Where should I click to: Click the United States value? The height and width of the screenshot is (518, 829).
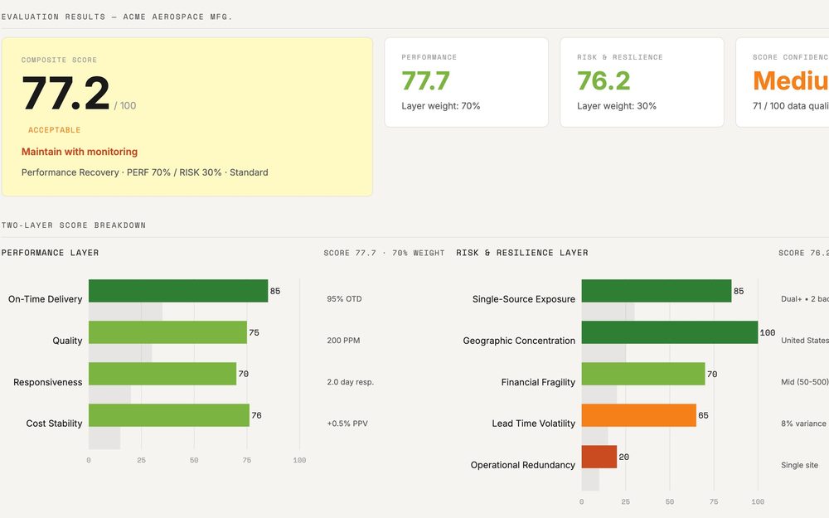(x=805, y=341)
